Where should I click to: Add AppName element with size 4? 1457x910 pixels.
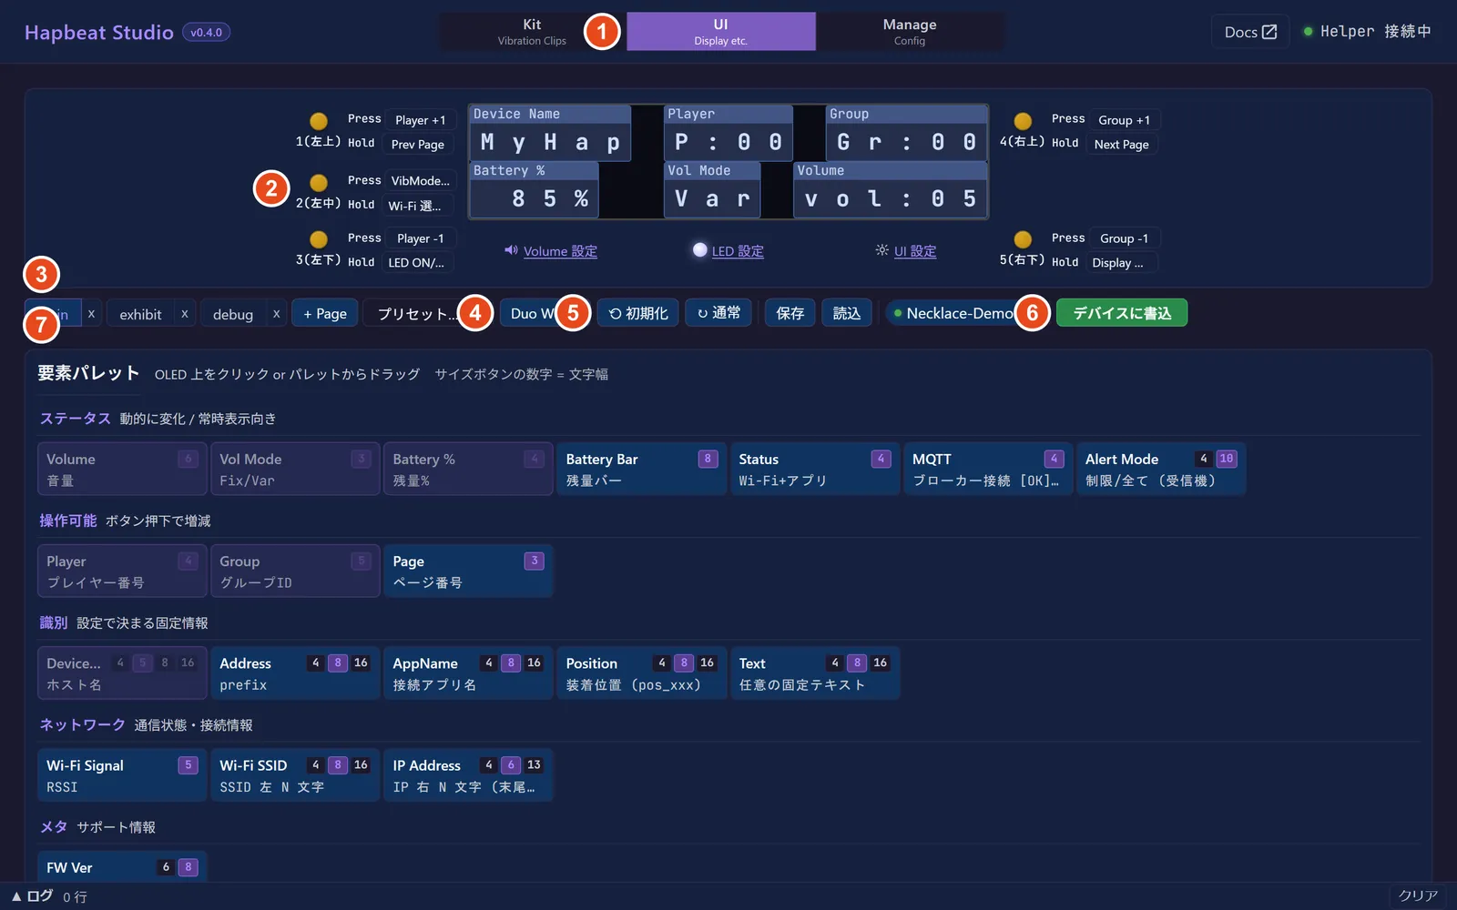(489, 662)
